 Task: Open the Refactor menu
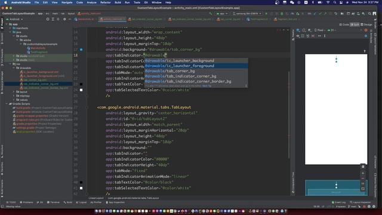(x=106, y=2)
